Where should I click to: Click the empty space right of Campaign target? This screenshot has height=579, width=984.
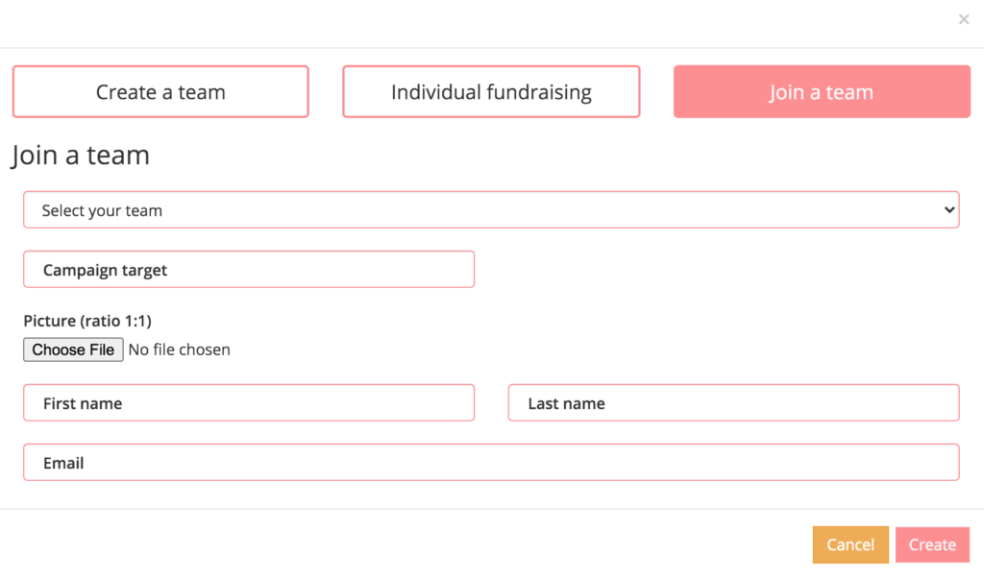[721, 270]
